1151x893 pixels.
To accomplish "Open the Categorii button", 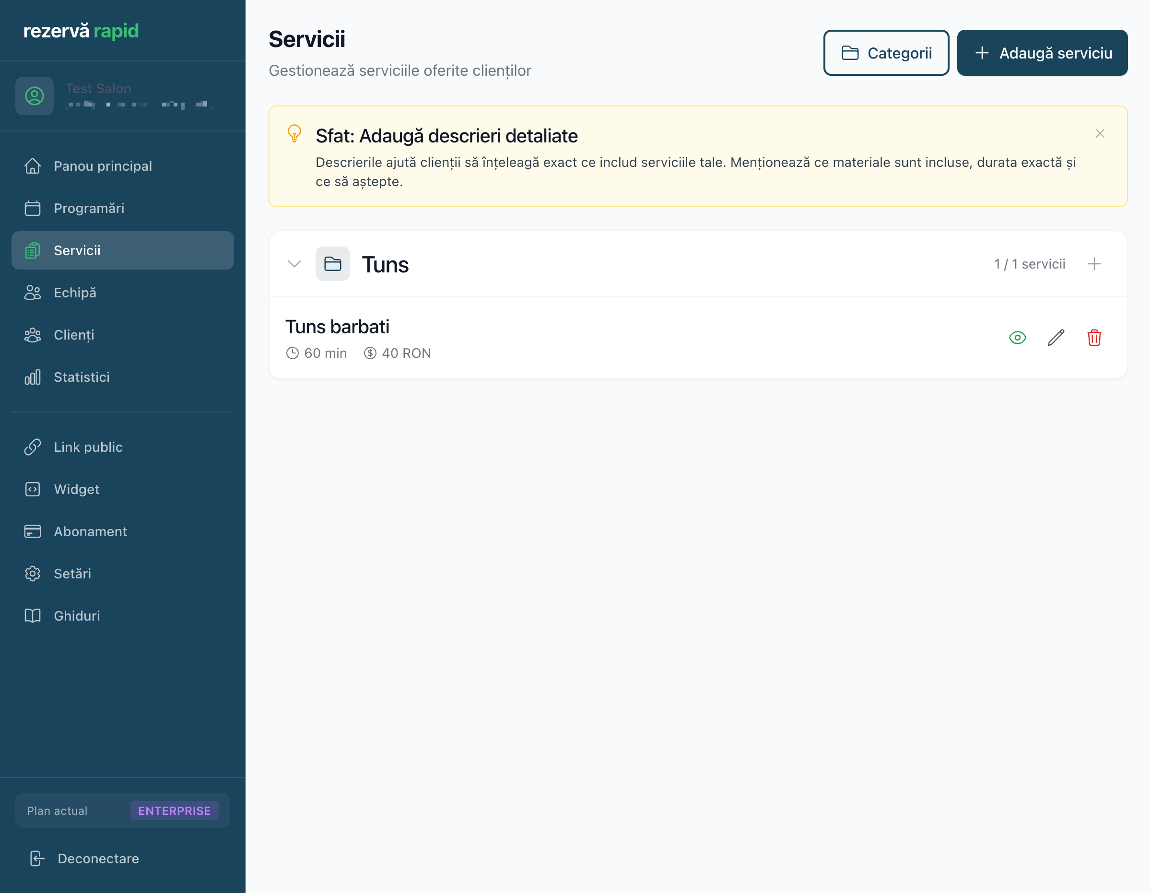I will (886, 53).
